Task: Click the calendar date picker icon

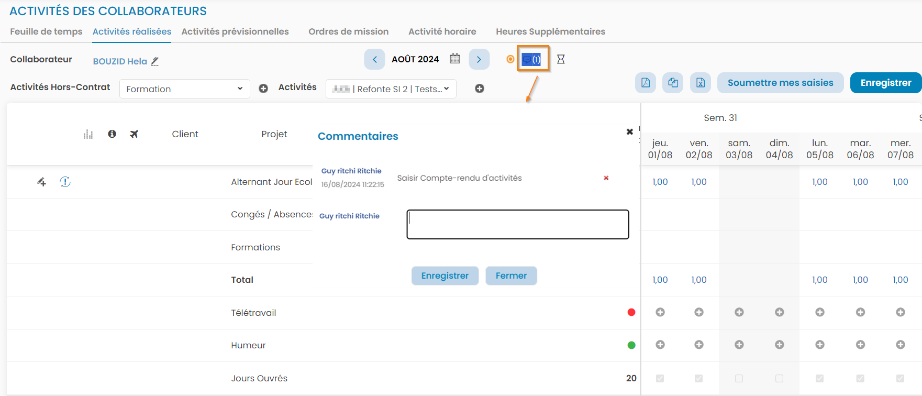Action: pyautogui.click(x=455, y=59)
